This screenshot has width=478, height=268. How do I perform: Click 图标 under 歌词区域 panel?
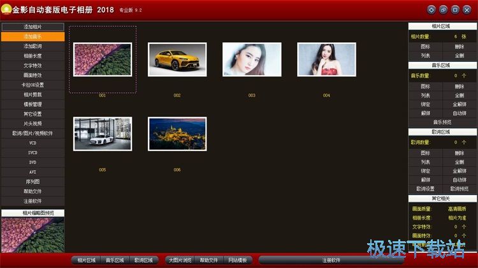(425, 153)
